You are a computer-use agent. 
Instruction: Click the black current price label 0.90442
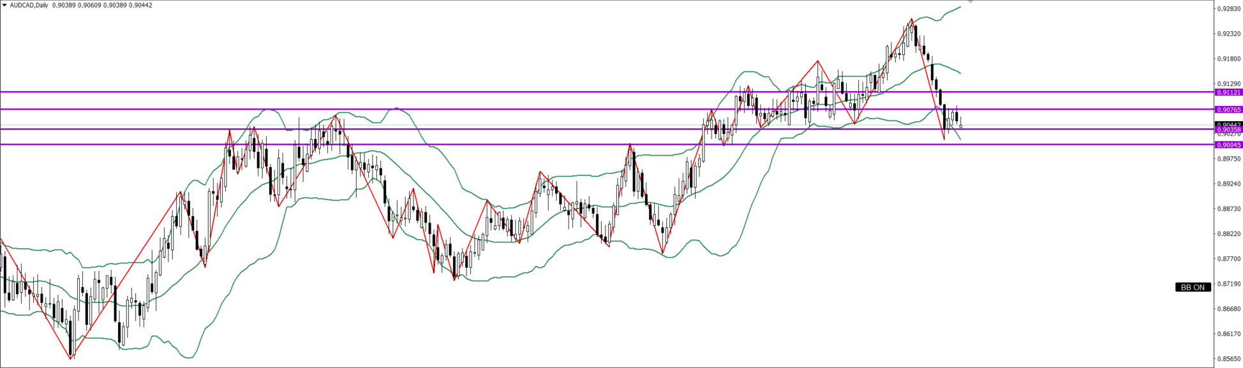pos(1228,124)
